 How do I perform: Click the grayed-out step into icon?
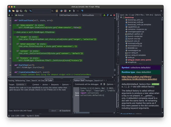[x=77, y=11]
